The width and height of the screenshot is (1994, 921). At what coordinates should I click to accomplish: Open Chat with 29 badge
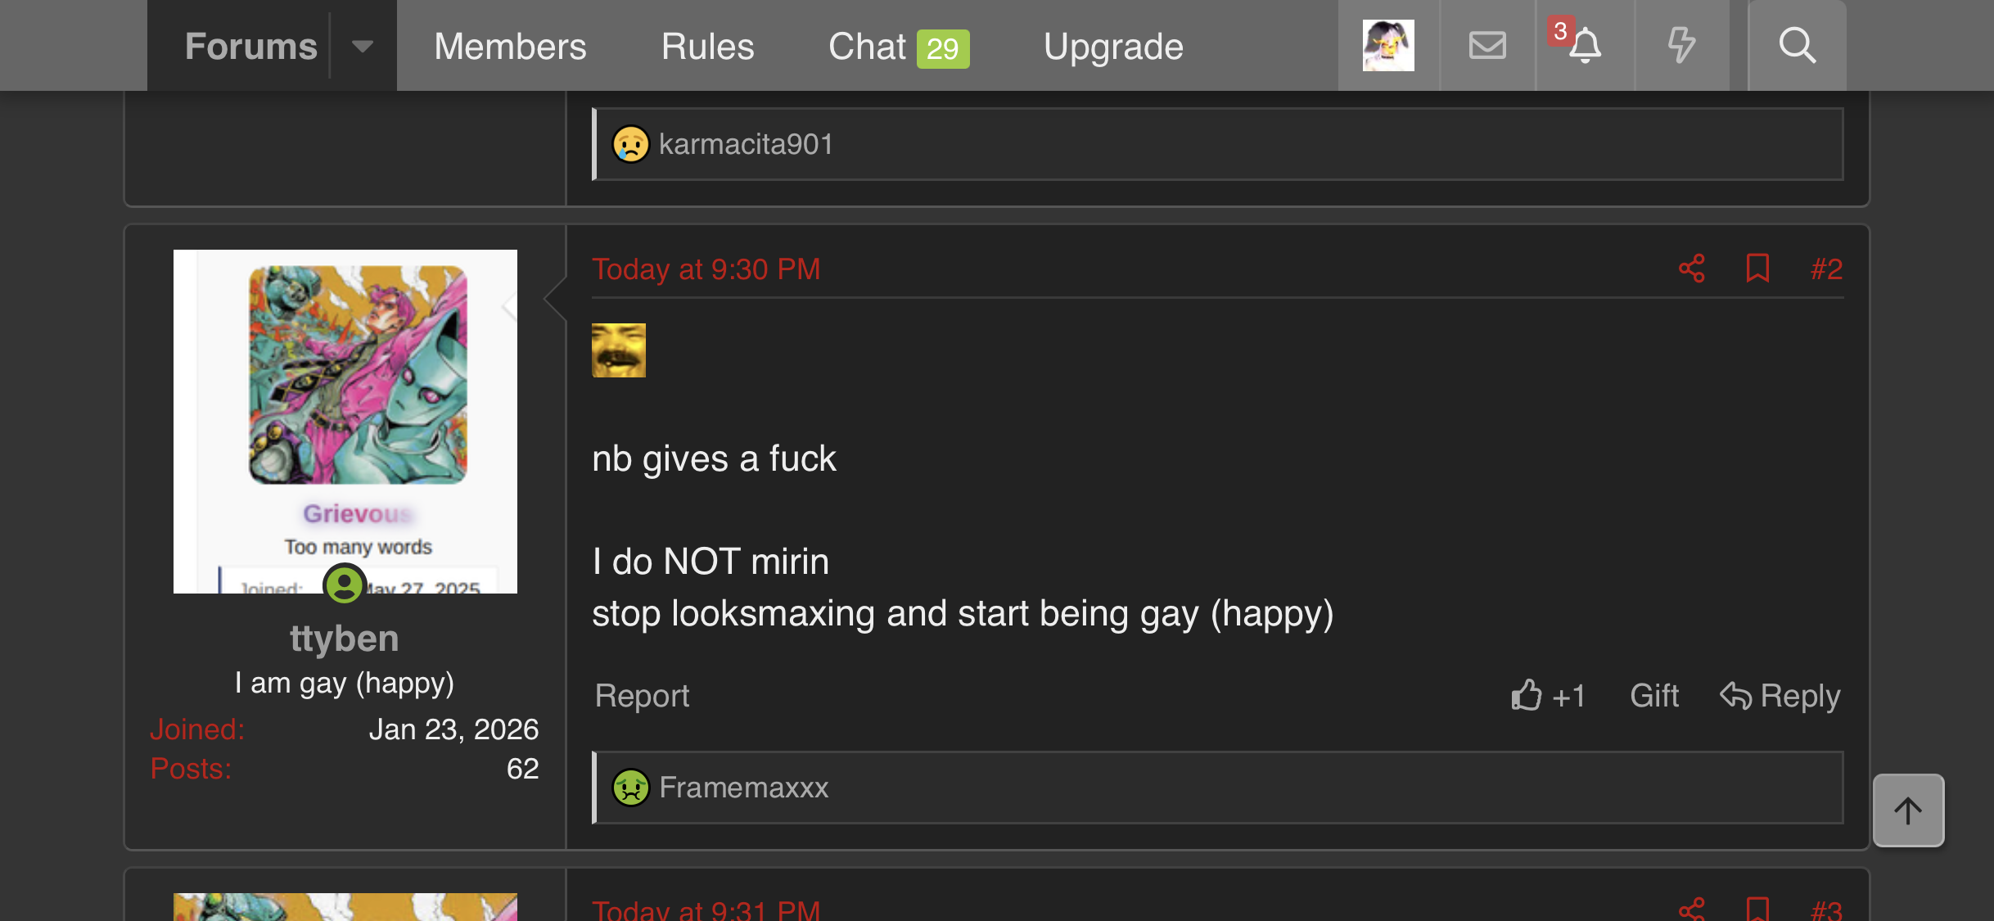point(898,46)
